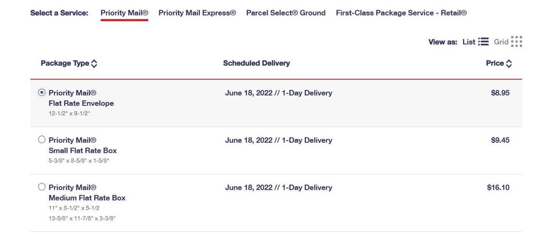Click the Price column header

click(494, 63)
